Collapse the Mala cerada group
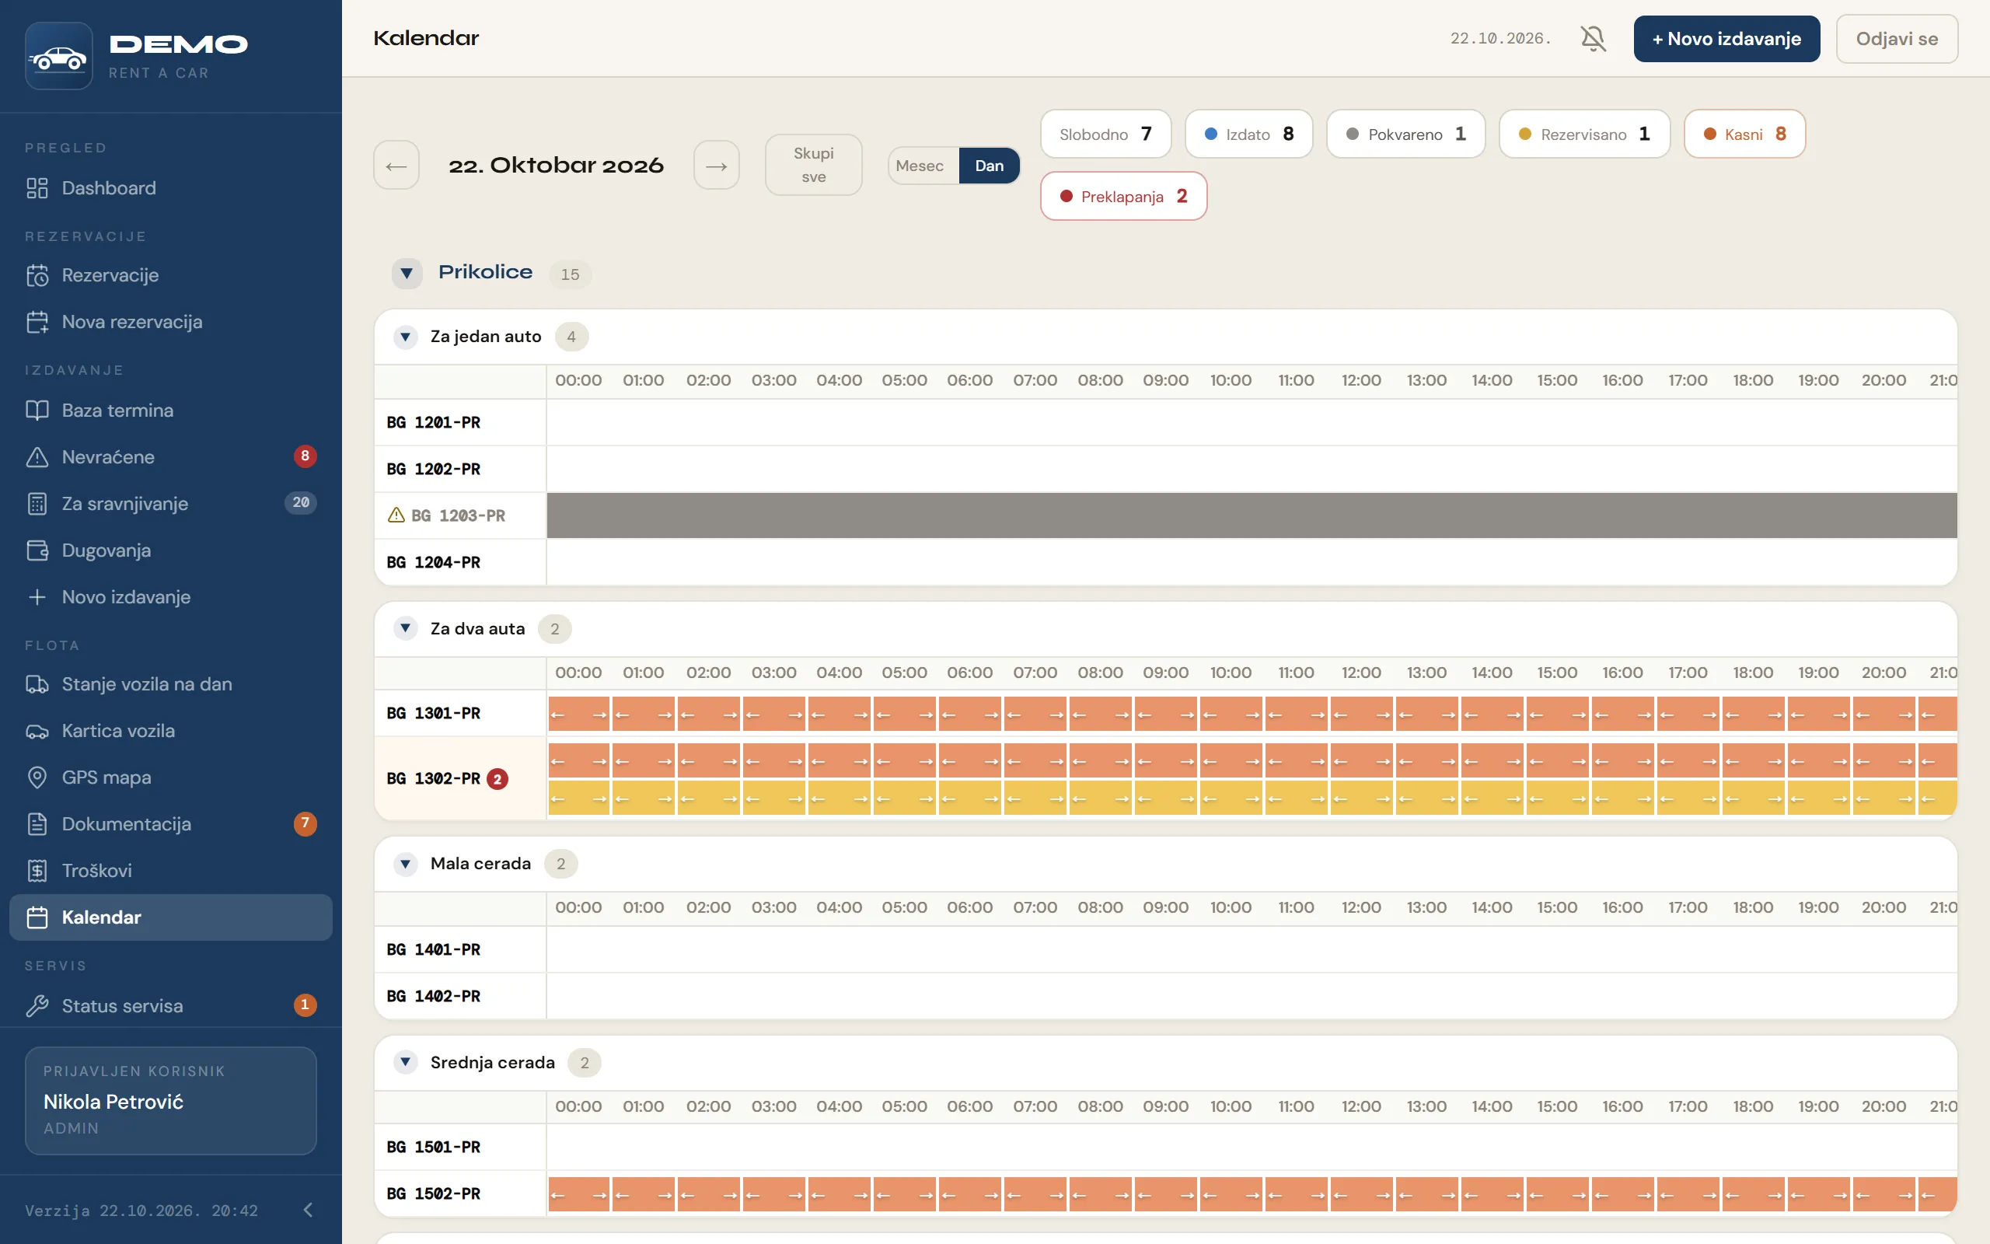 click(x=406, y=864)
